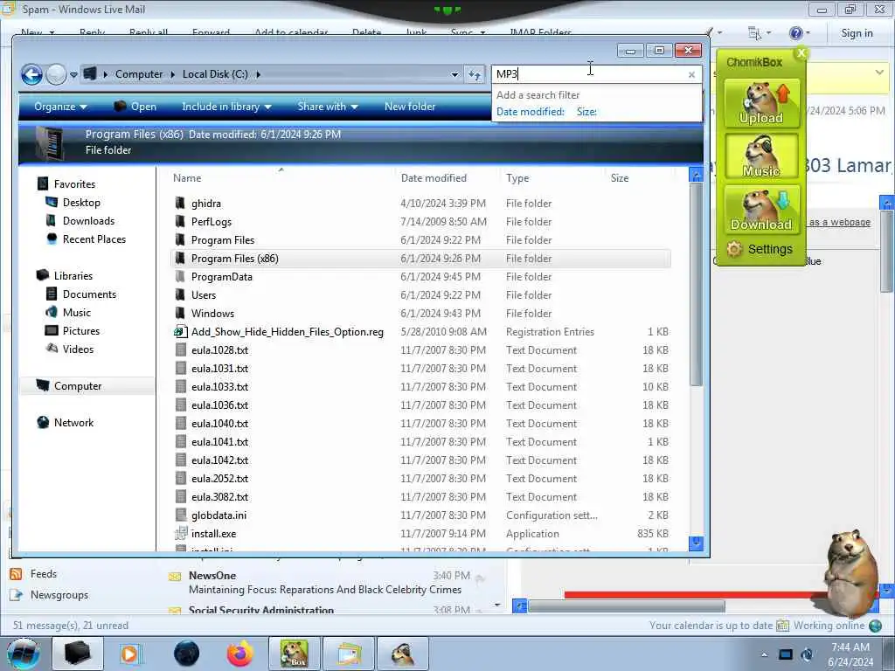Sort files by the Size column header
The height and width of the screenshot is (671, 895).
pyautogui.click(x=620, y=178)
